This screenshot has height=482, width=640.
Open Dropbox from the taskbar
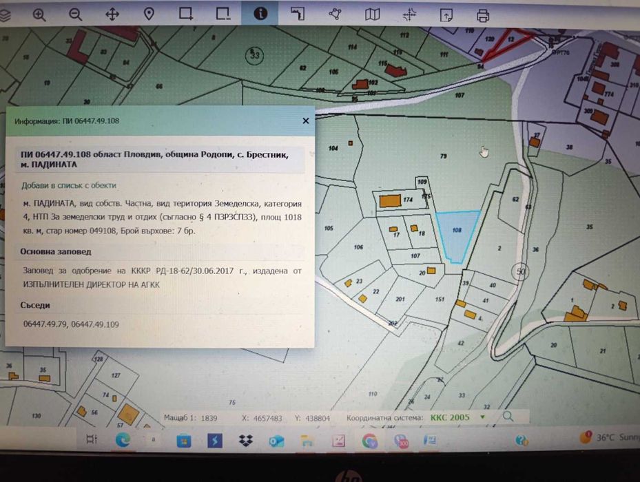[245, 441]
